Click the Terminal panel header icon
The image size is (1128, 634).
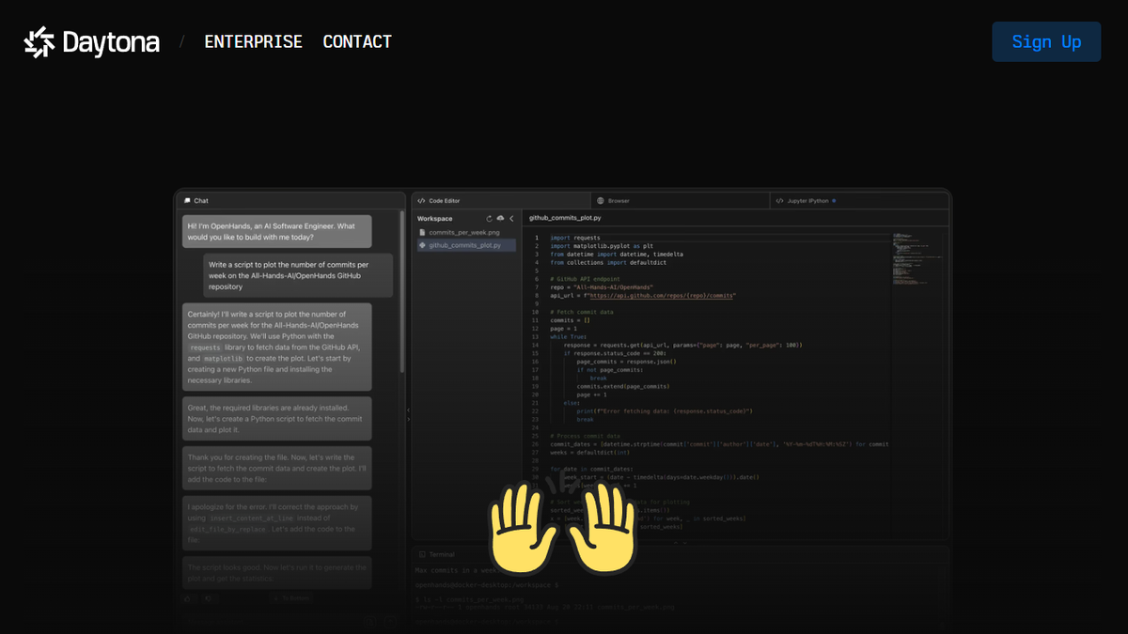tap(422, 555)
